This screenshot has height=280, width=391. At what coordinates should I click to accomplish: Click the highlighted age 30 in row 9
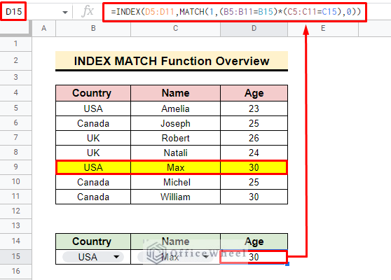[254, 167]
